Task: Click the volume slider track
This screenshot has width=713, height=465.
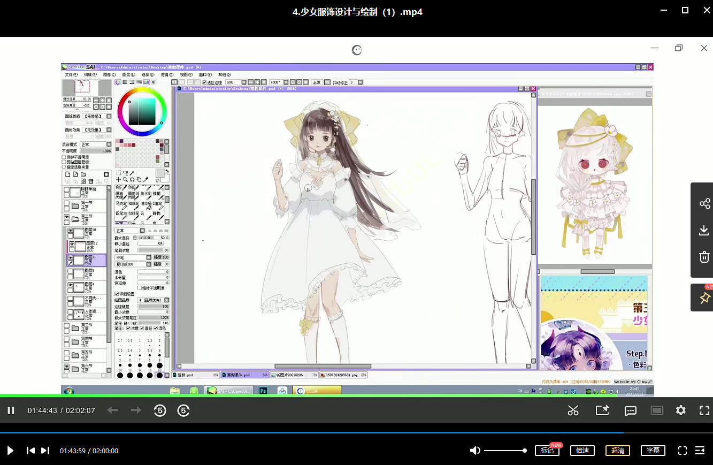Action: 504,451
